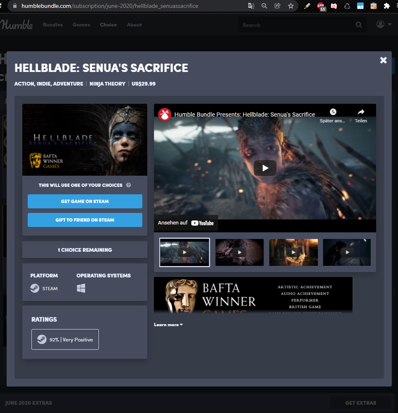Click the Humble Bundle YouTube channel avatar
Viewport: 398px width, 413px height.
165,115
